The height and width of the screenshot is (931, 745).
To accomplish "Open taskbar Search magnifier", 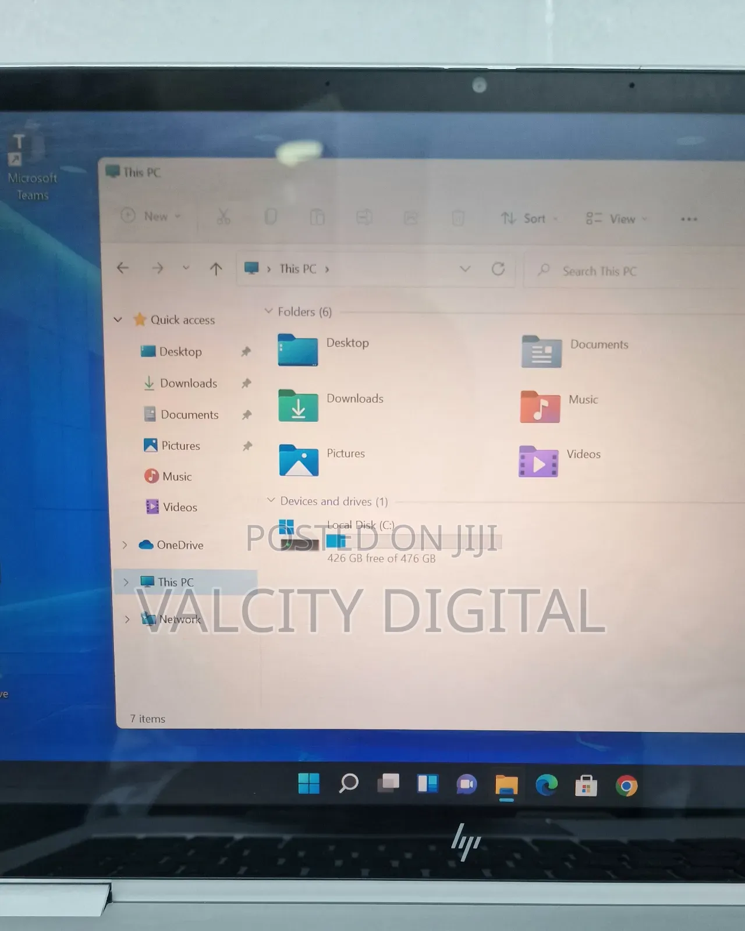I will click(349, 783).
